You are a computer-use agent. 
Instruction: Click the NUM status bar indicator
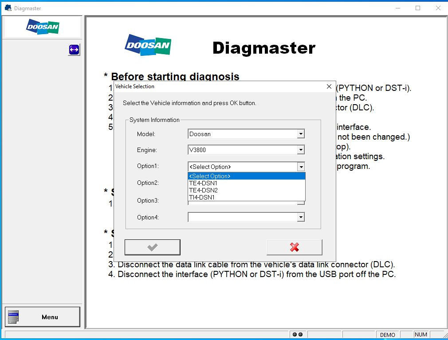click(x=420, y=335)
